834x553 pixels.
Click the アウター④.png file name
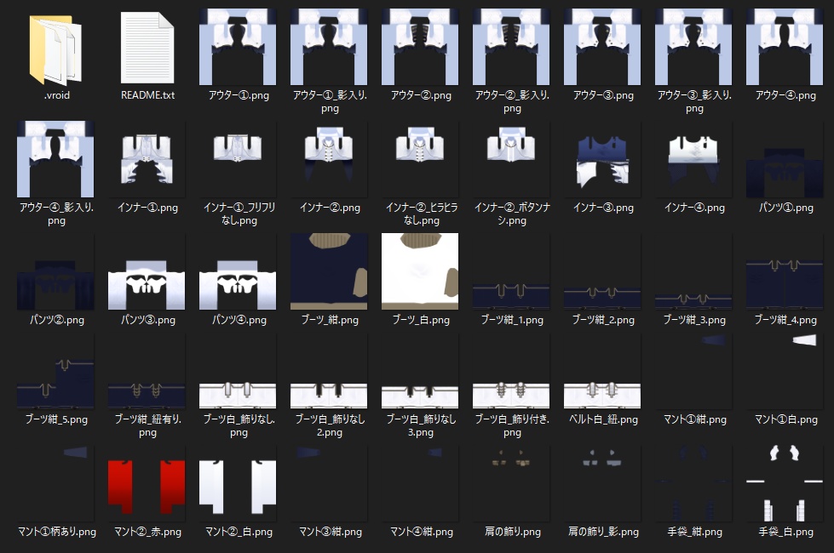[x=785, y=95]
